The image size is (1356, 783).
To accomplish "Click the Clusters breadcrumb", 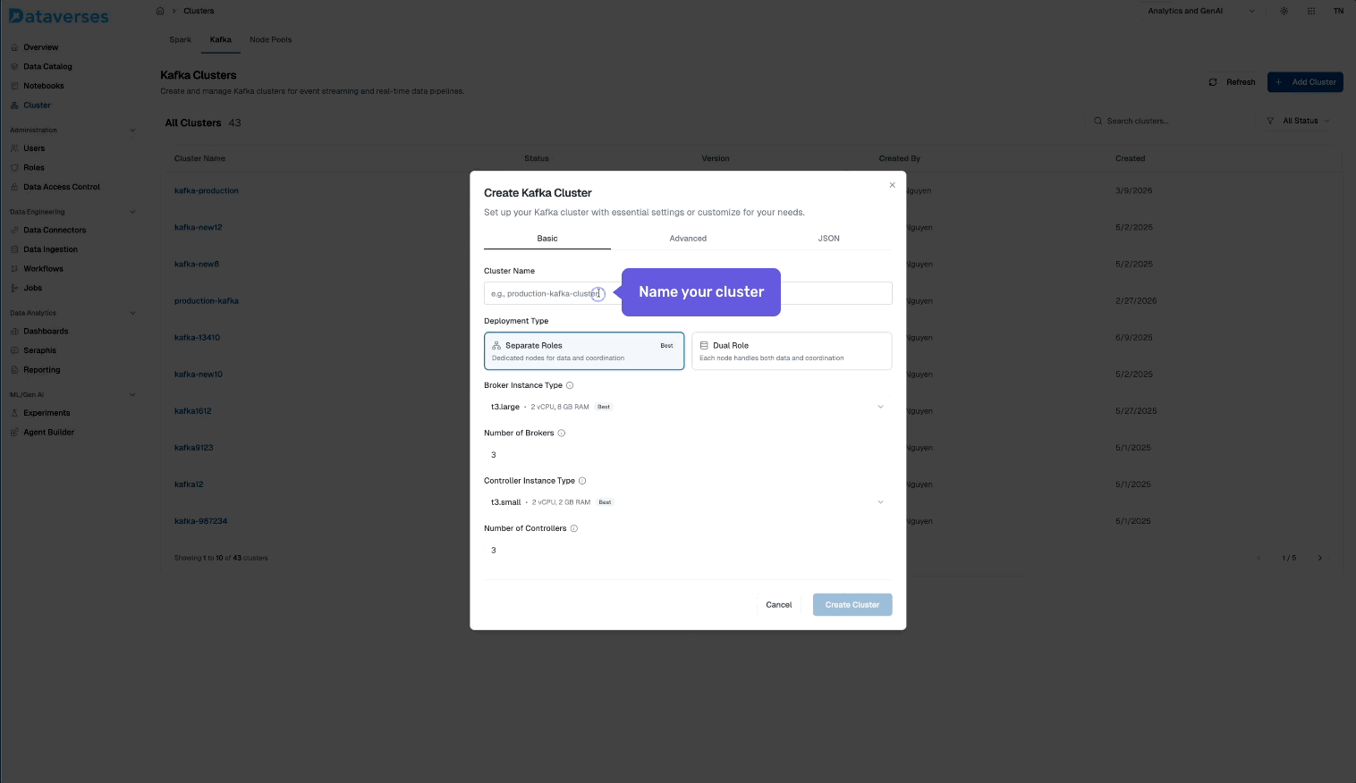I will [x=199, y=11].
